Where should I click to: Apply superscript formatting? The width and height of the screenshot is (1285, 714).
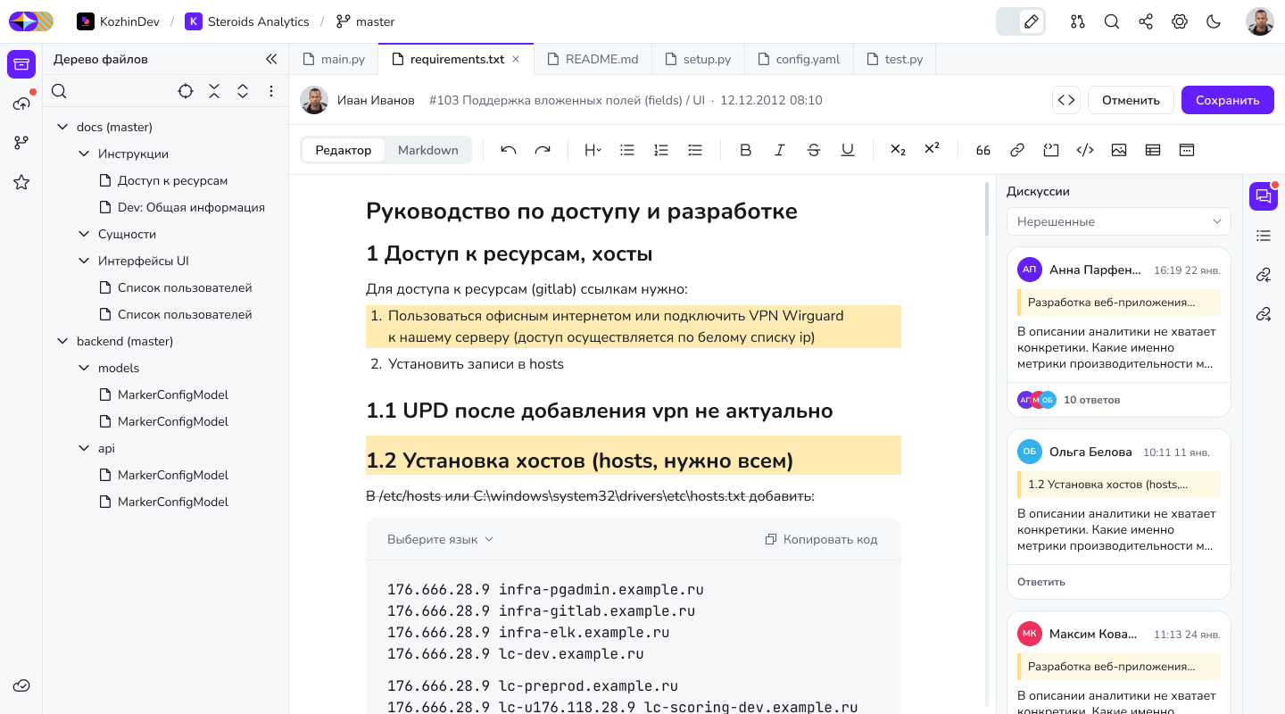[933, 150]
